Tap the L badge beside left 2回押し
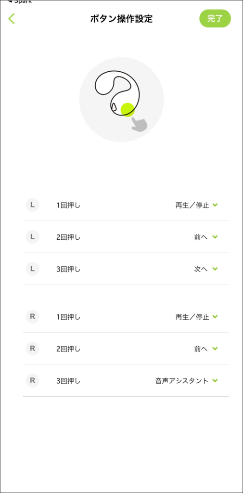 [x=32, y=237]
